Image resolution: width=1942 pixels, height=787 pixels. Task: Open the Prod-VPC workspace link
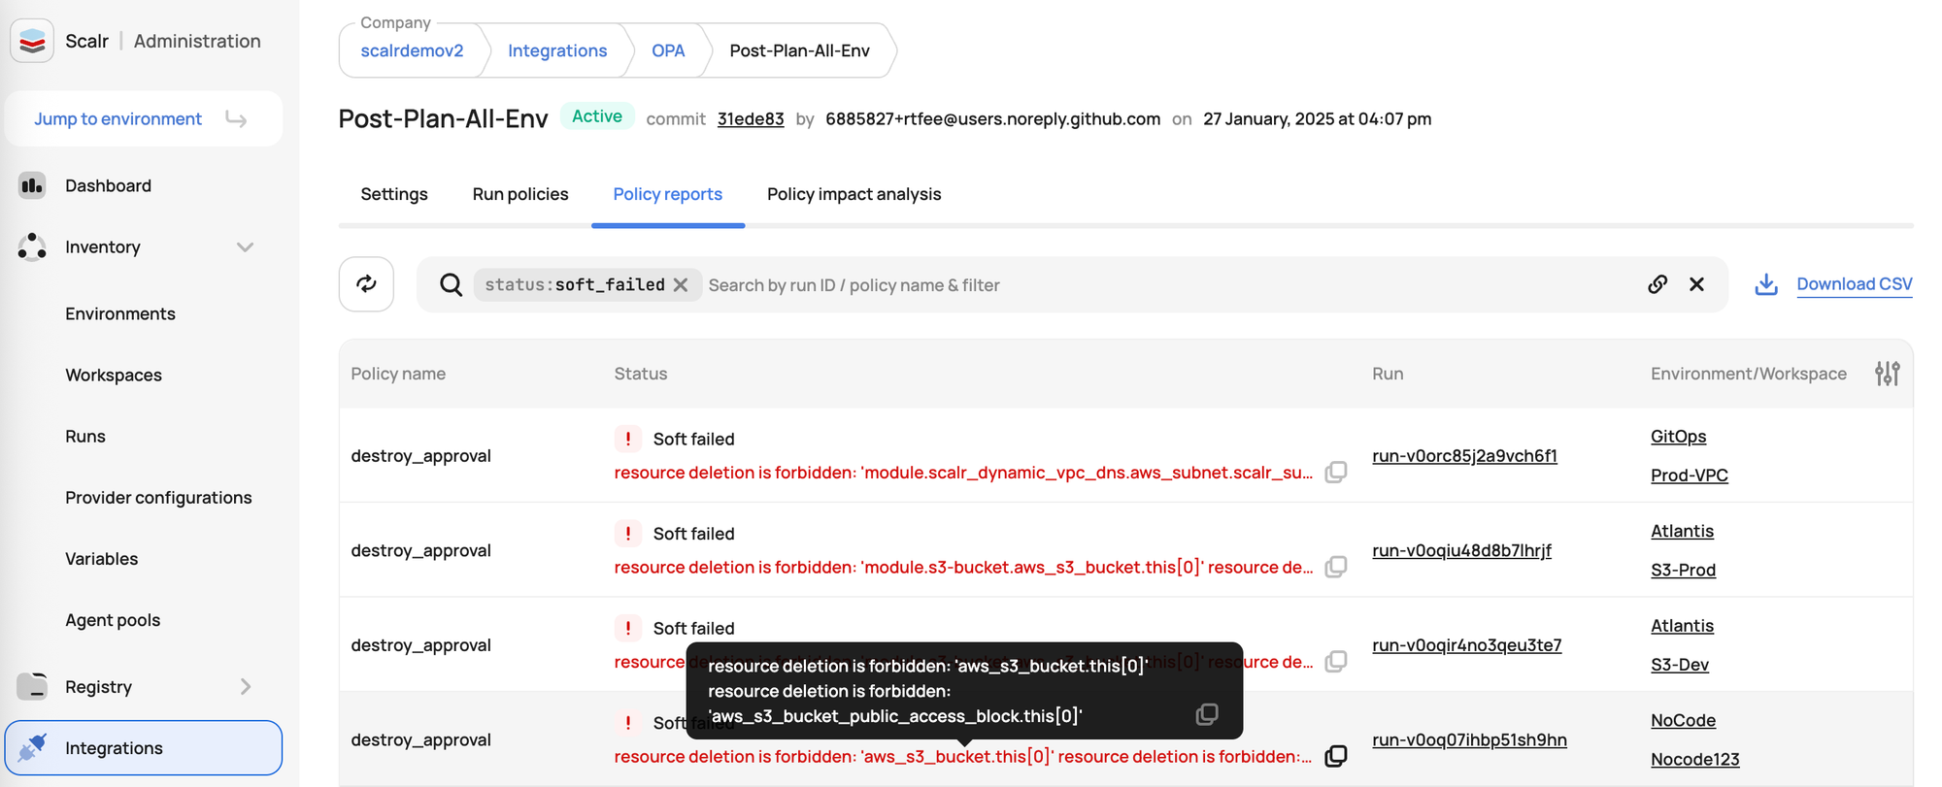[1690, 475]
